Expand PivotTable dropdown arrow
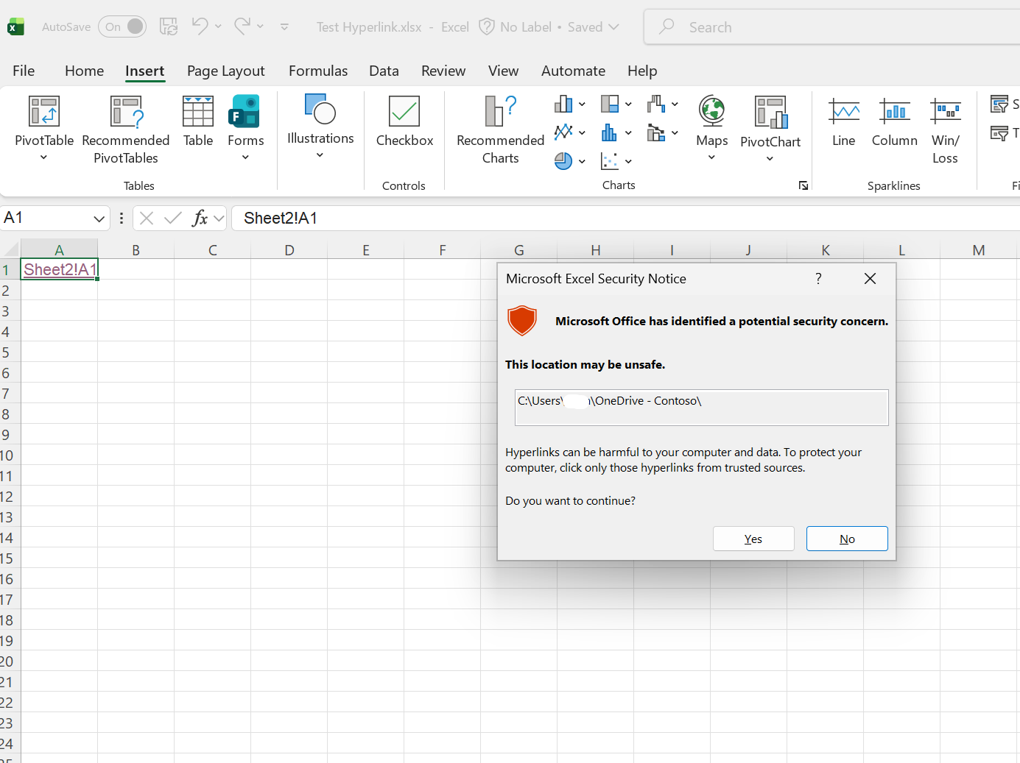The width and height of the screenshot is (1020, 763). [x=43, y=157]
